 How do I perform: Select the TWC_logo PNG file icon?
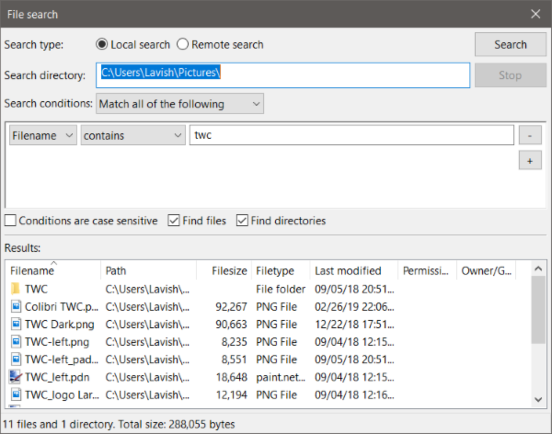tap(16, 395)
